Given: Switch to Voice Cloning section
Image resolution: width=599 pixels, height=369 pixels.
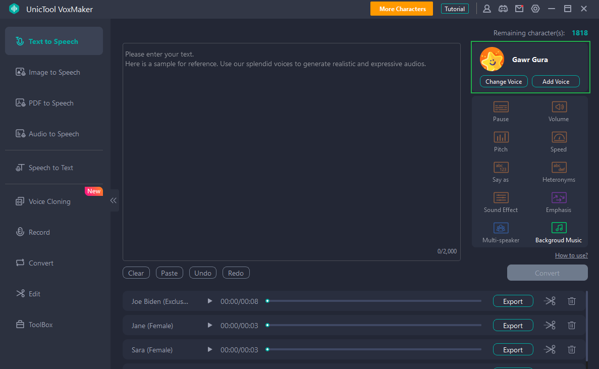Looking at the screenshot, I should (49, 201).
